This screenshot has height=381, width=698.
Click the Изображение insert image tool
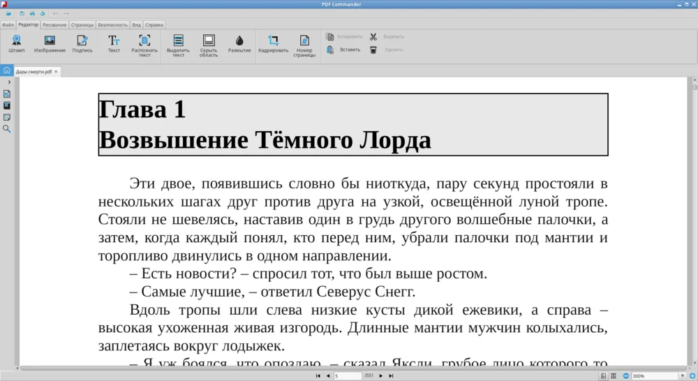[x=50, y=44]
